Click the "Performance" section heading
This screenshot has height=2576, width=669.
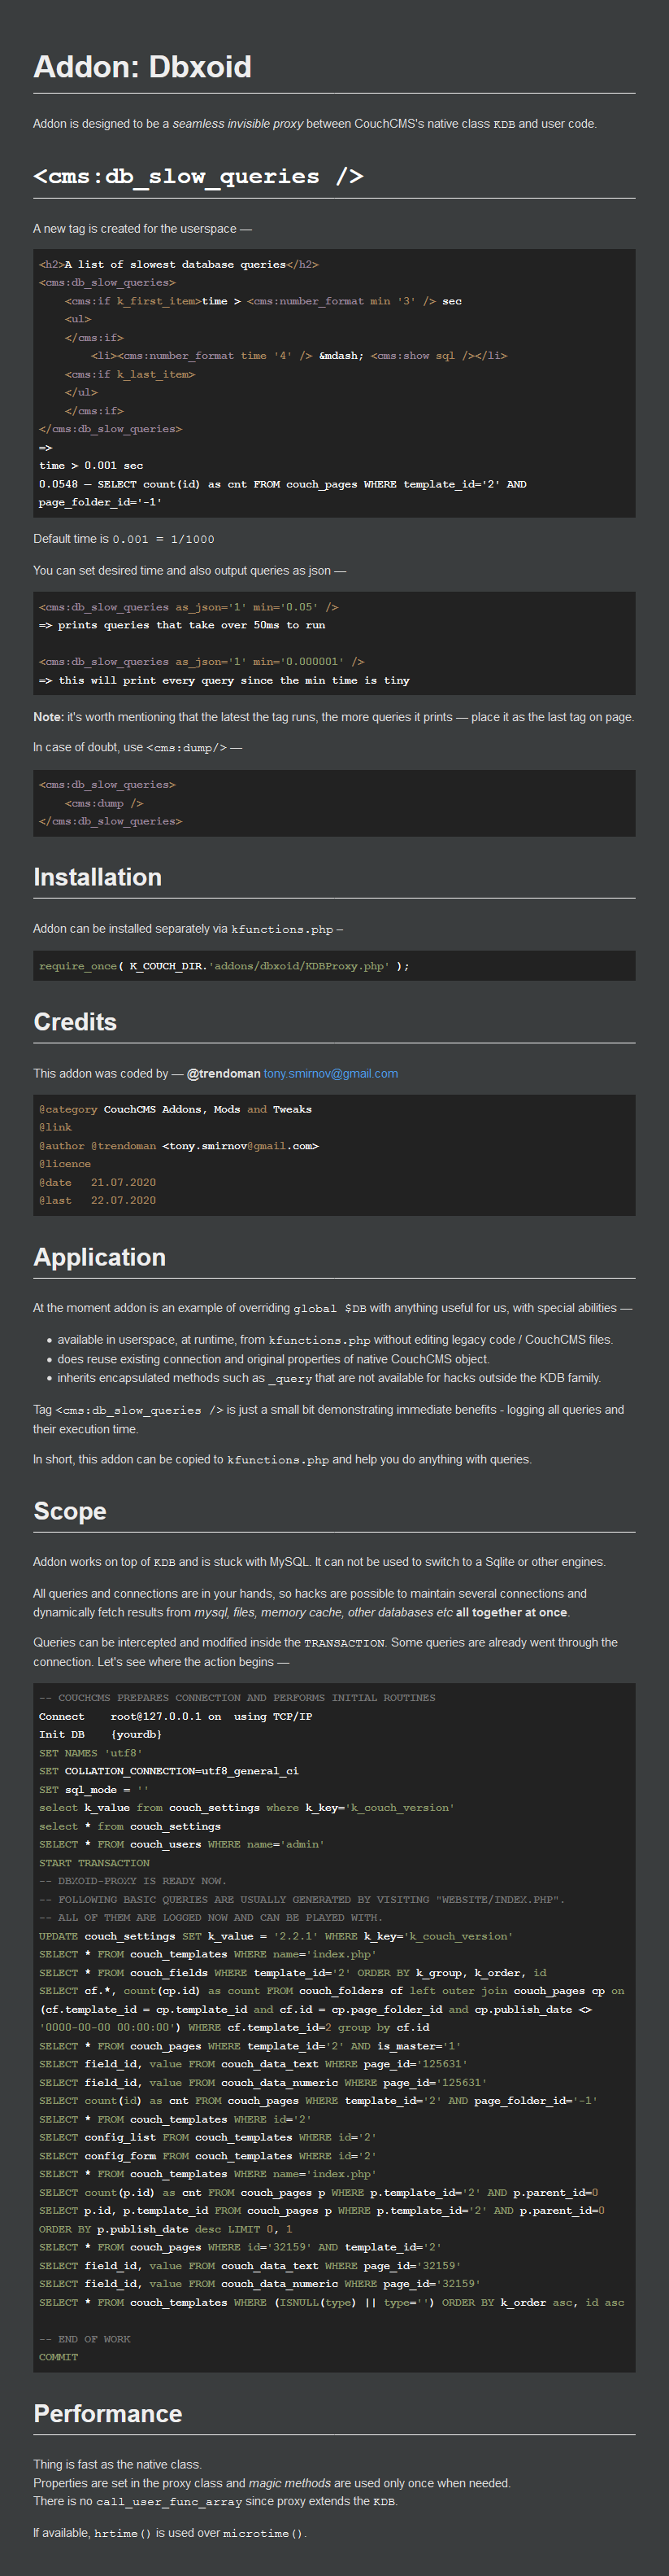coord(108,2414)
